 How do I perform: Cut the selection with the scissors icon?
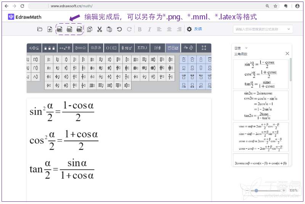click(100, 29)
